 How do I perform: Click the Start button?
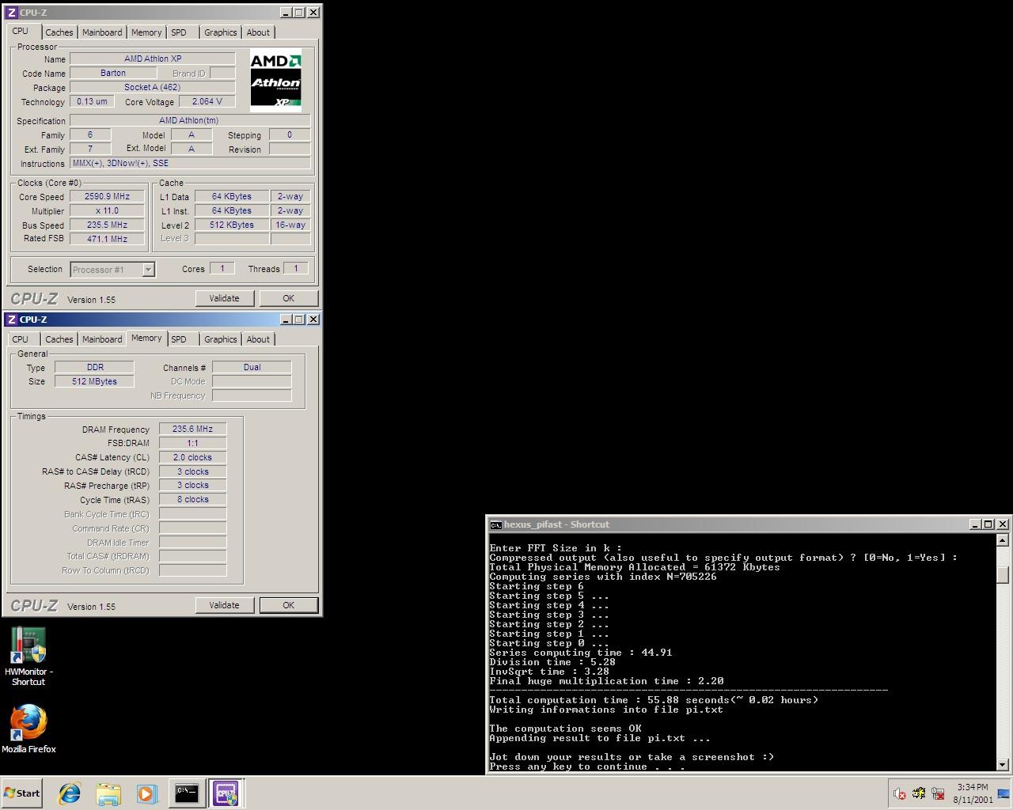pos(21,793)
